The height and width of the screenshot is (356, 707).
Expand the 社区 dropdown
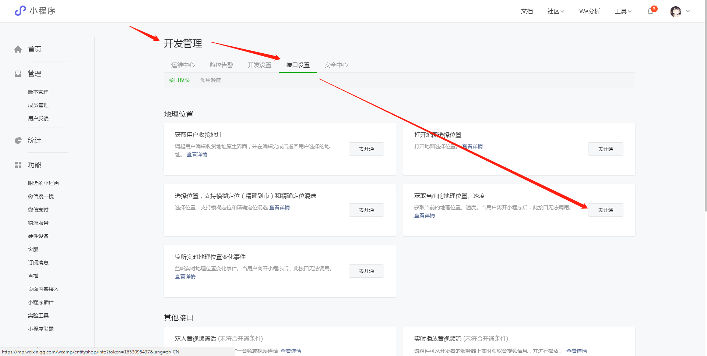pyautogui.click(x=556, y=11)
